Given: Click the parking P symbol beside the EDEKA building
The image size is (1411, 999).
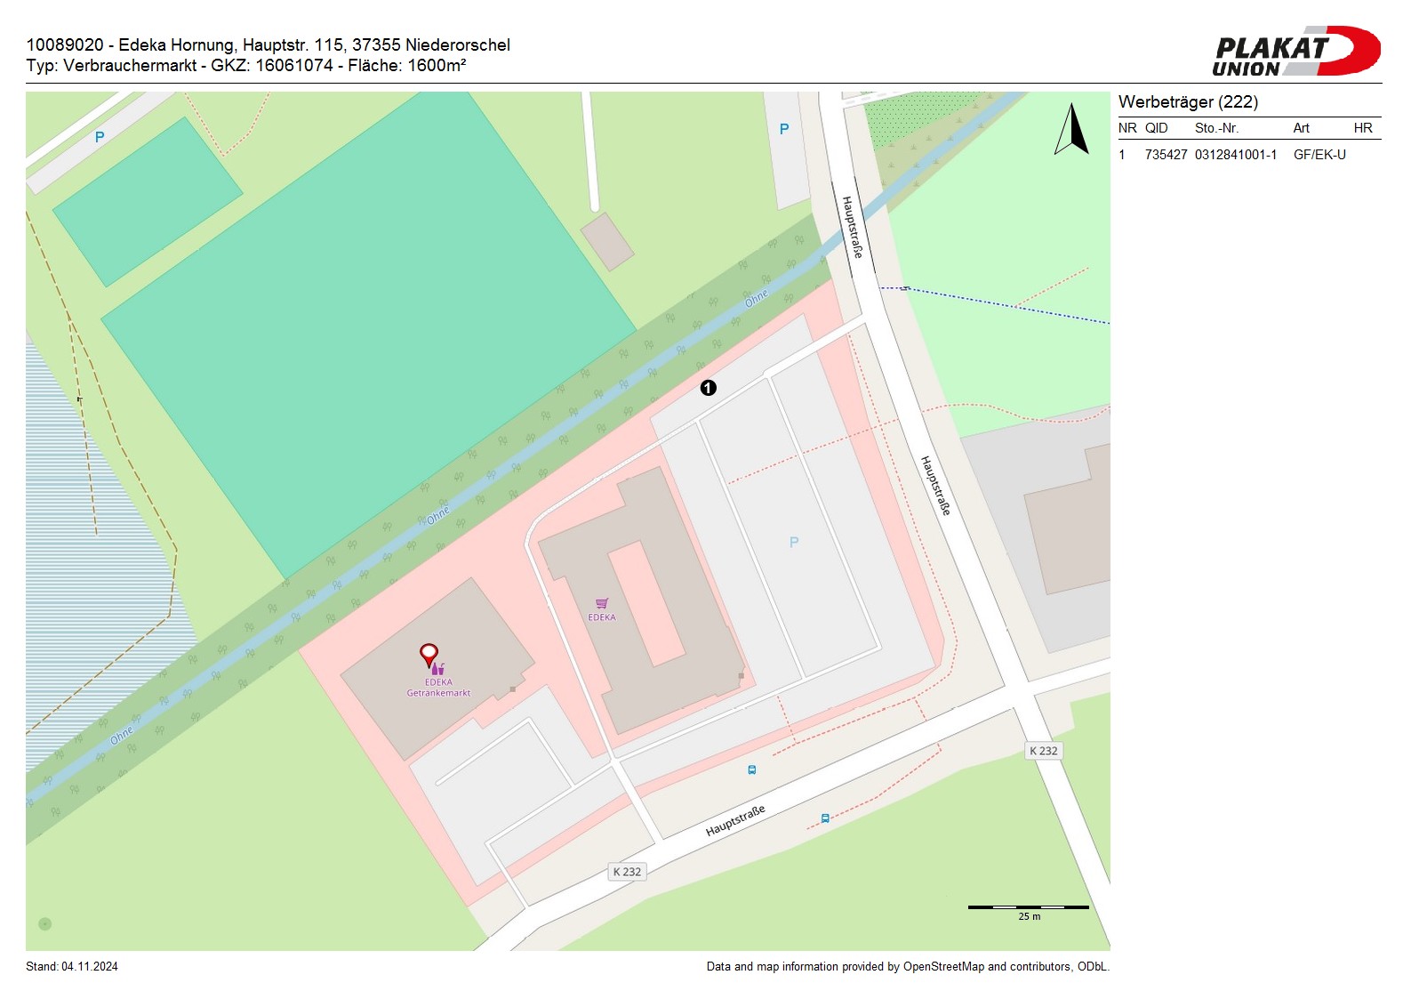Looking at the screenshot, I should [x=794, y=542].
